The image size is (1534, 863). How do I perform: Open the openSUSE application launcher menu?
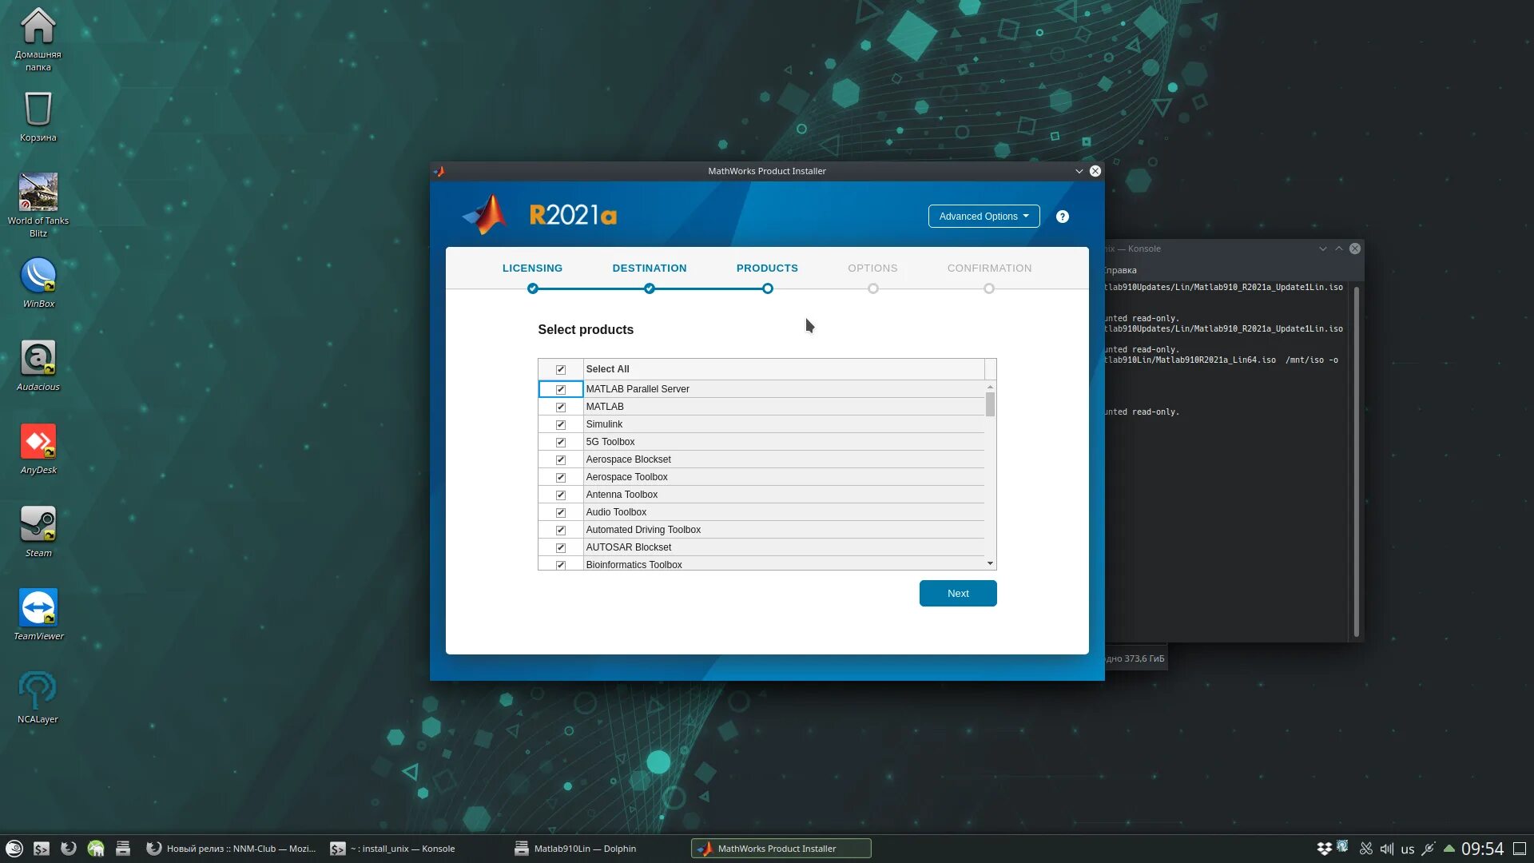pyautogui.click(x=14, y=849)
